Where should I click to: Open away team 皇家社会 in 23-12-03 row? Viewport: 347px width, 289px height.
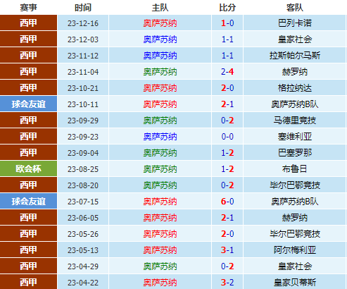pos(295,39)
